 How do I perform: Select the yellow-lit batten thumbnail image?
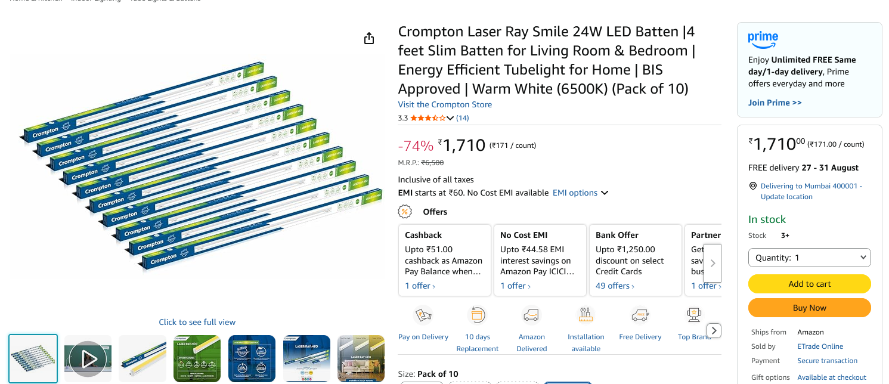pyautogui.click(x=143, y=358)
